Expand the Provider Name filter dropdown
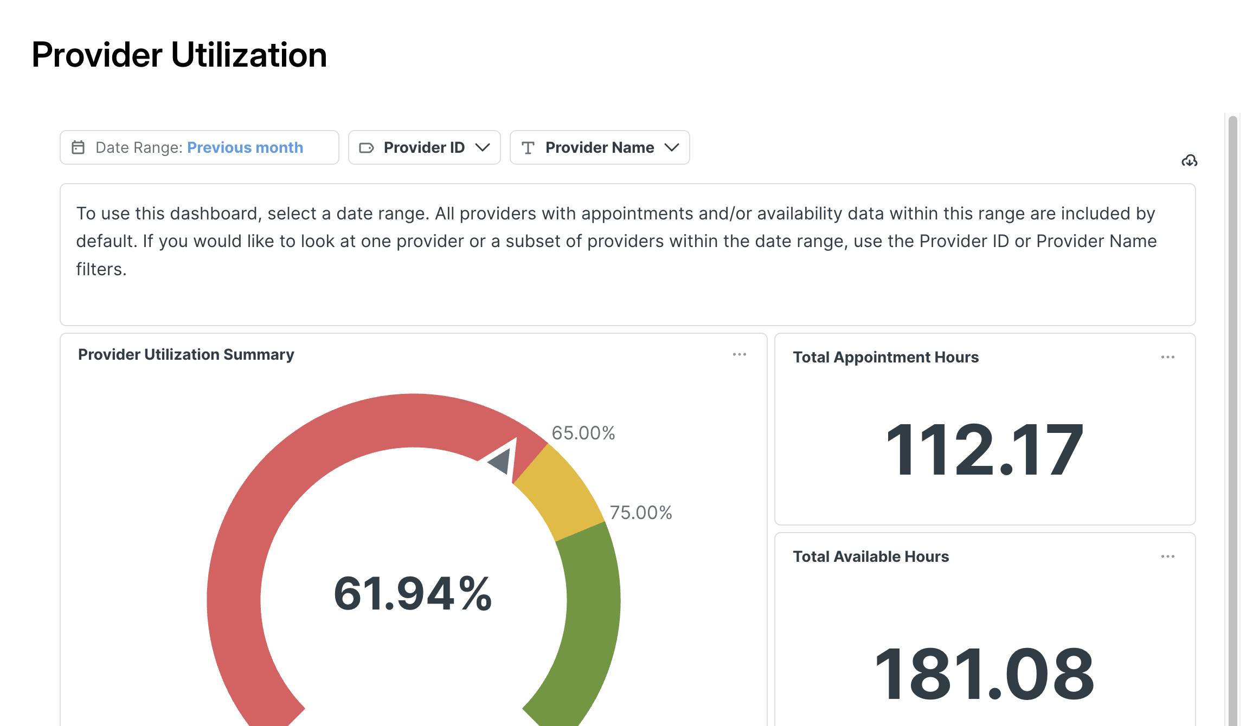The image size is (1259, 726). click(x=600, y=147)
